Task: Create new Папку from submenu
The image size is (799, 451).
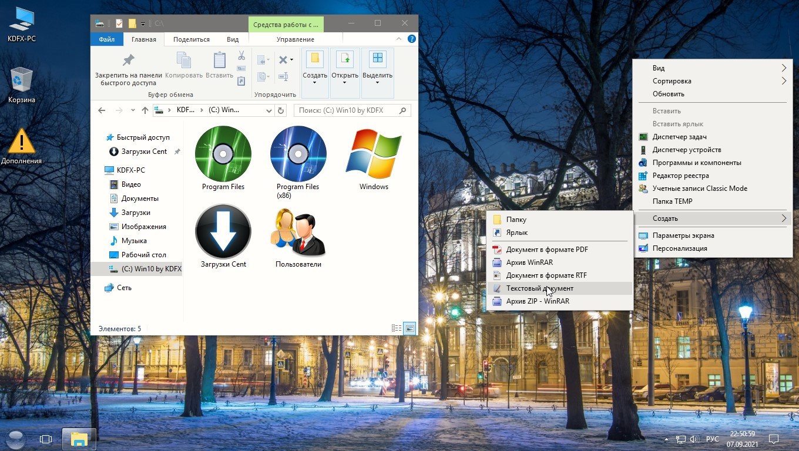Action: coord(560,220)
